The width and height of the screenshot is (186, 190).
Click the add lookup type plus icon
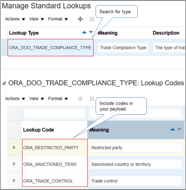pos(80,19)
